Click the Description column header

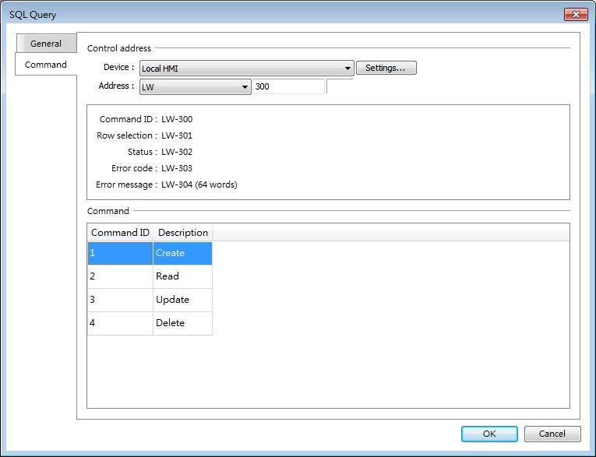pyautogui.click(x=183, y=233)
